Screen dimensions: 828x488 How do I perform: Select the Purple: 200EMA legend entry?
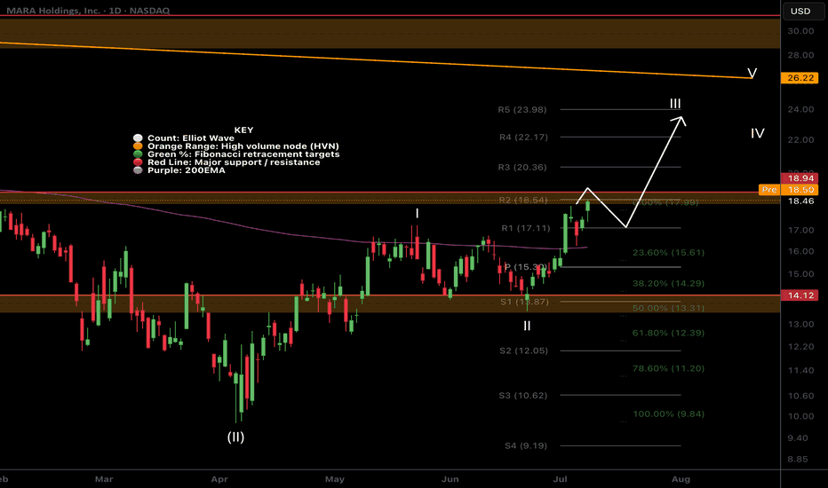pyautogui.click(x=187, y=170)
